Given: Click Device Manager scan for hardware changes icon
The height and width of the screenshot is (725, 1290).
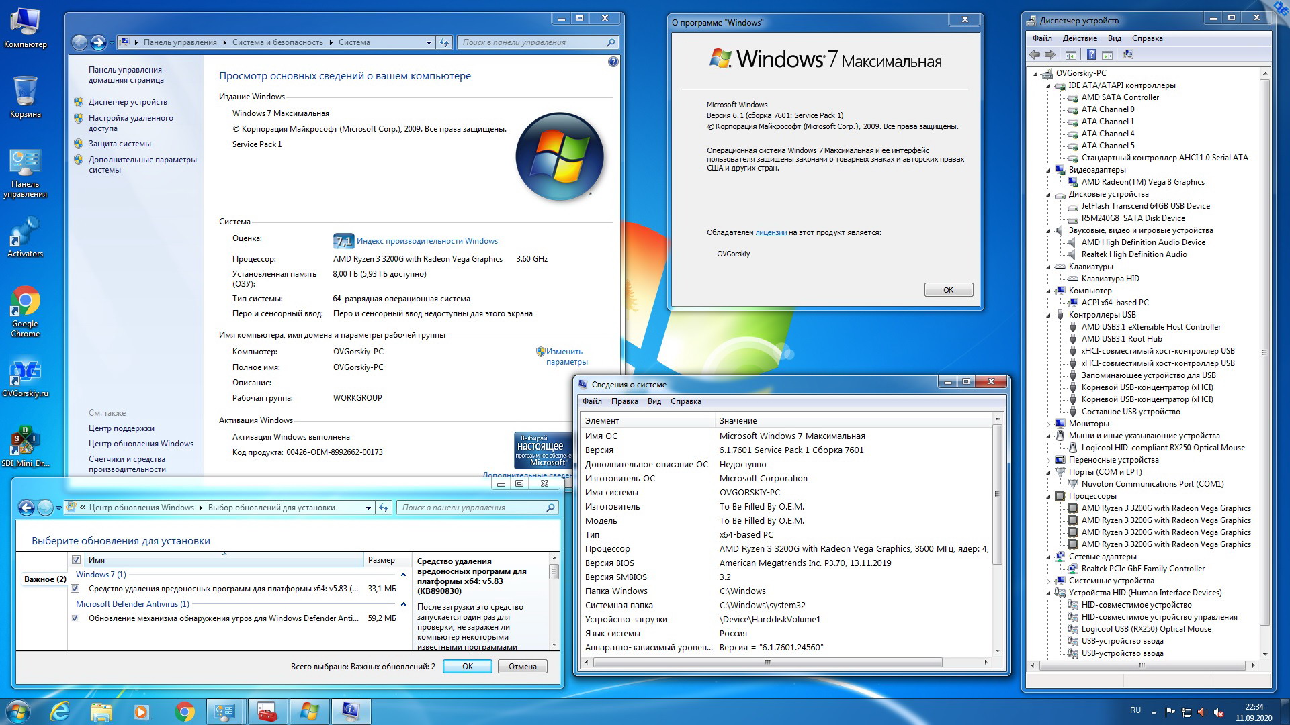Looking at the screenshot, I should coord(1128,55).
